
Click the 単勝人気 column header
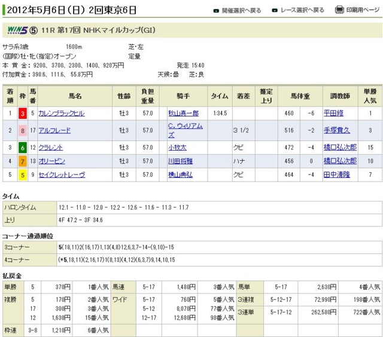point(370,96)
